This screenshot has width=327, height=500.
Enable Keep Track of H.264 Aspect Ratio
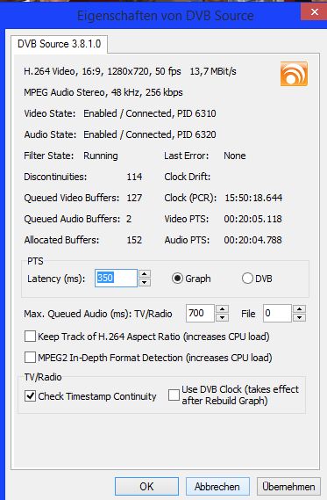click(x=30, y=337)
